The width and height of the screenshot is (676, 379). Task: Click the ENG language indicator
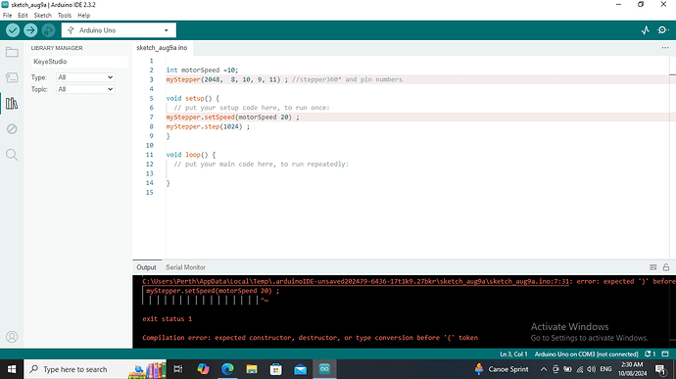(x=605, y=369)
